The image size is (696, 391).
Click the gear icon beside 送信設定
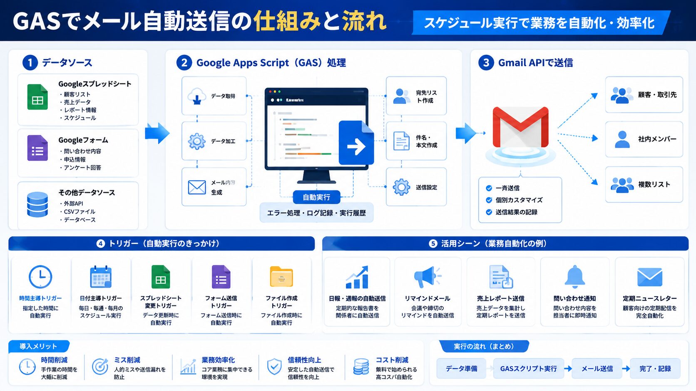pos(402,187)
